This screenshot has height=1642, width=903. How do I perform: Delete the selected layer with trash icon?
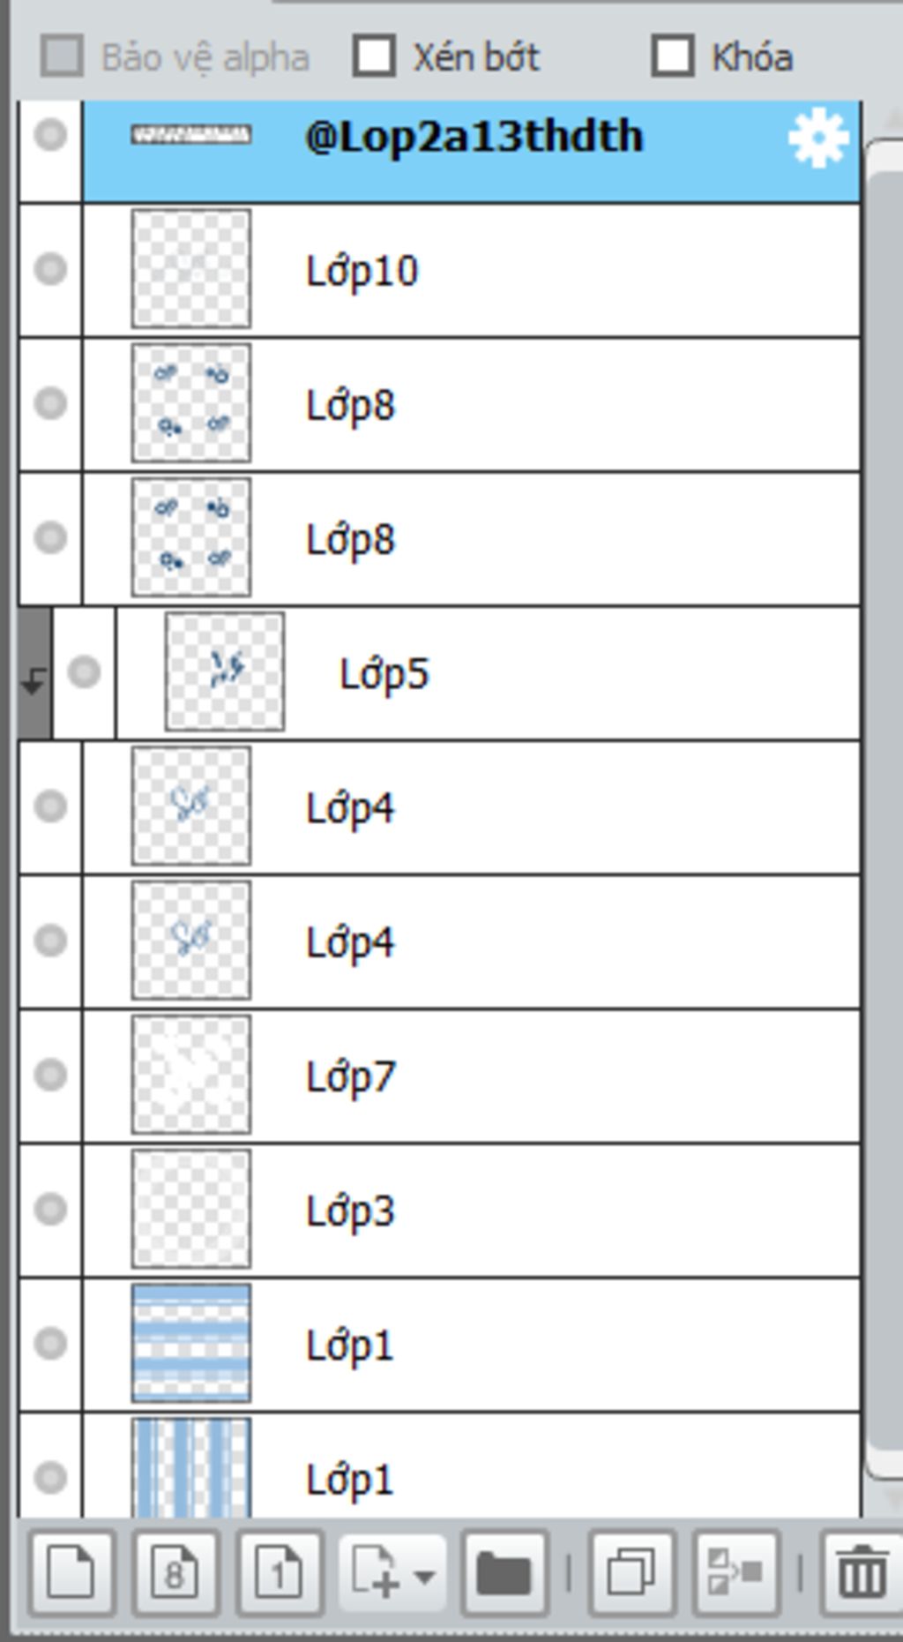click(861, 1573)
